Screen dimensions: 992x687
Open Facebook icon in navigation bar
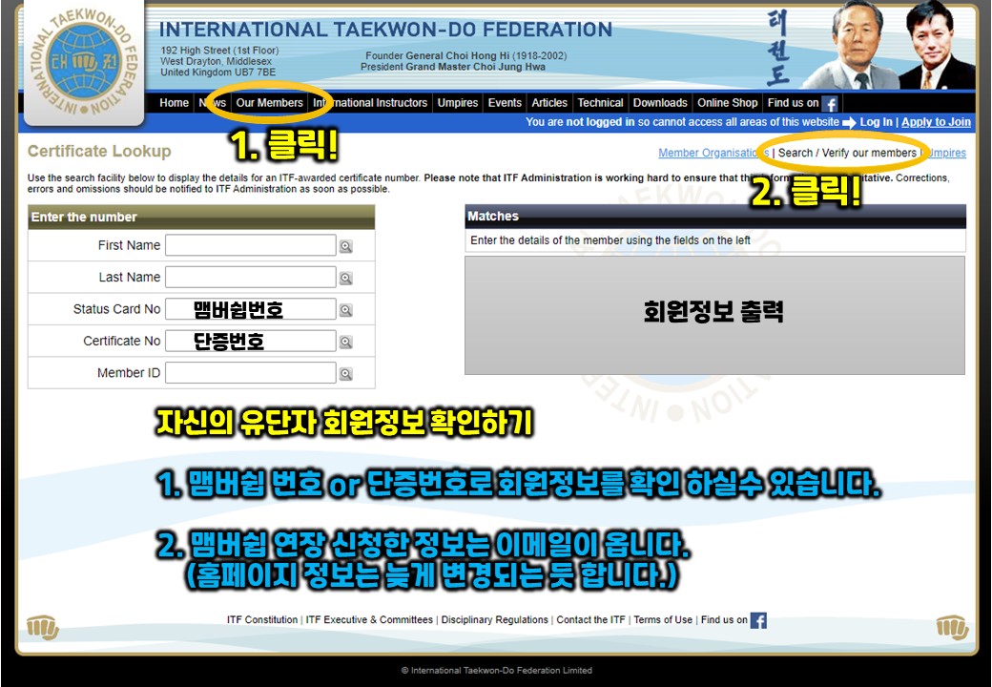click(830, 103)
